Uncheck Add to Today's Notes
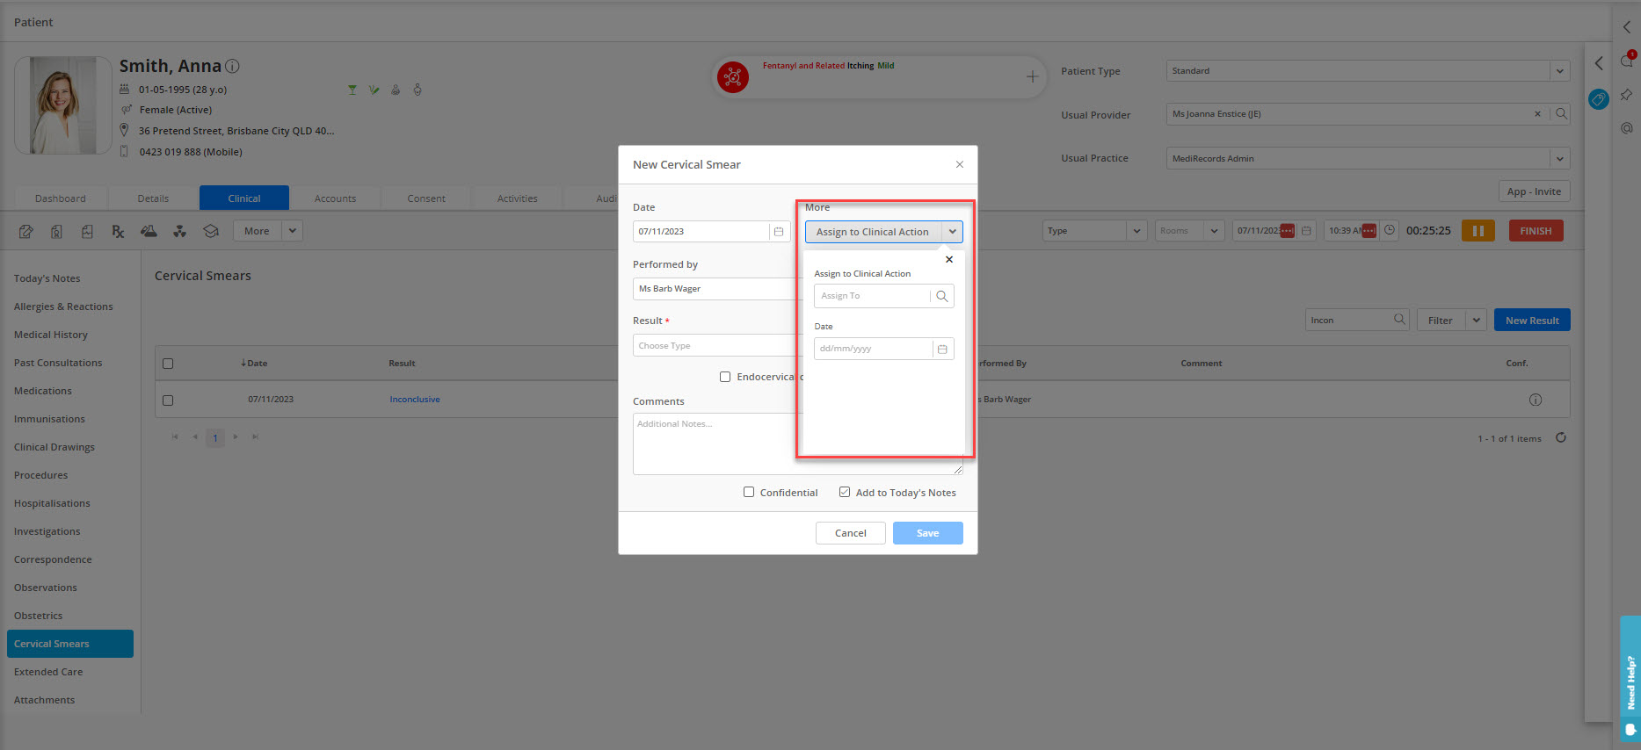Screen dimensions: 1641x750 click(845, 493)
